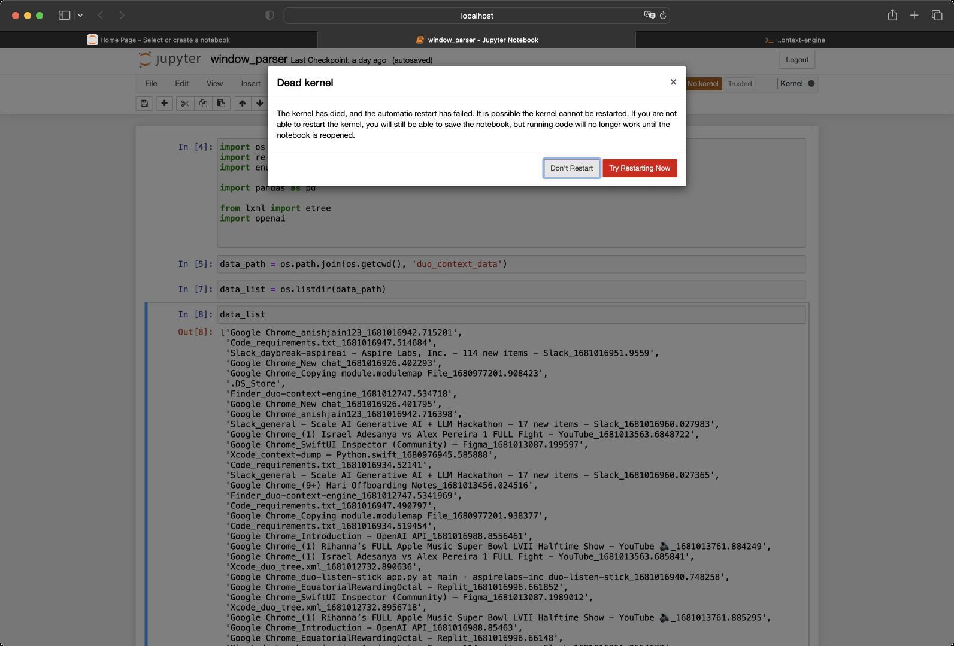Choose Don't Restart in the dialog
This screenshot has height=646, width=954.
point(571,168)
